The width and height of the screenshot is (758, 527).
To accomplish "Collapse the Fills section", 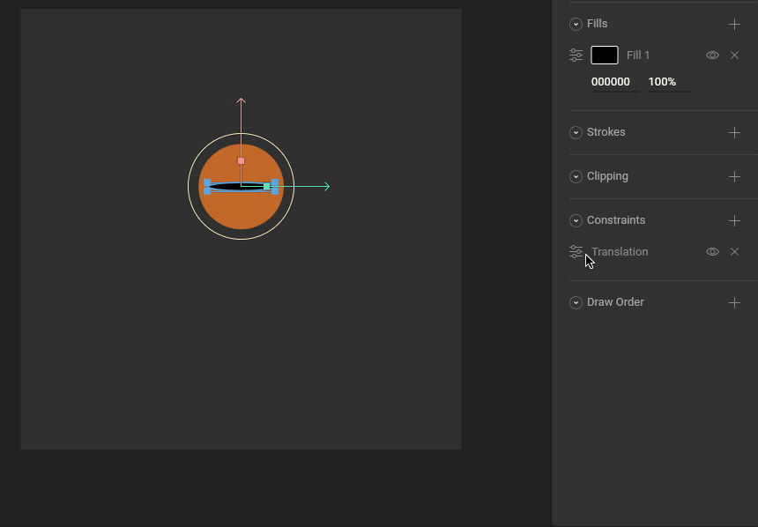I will (x=576, y=25).
